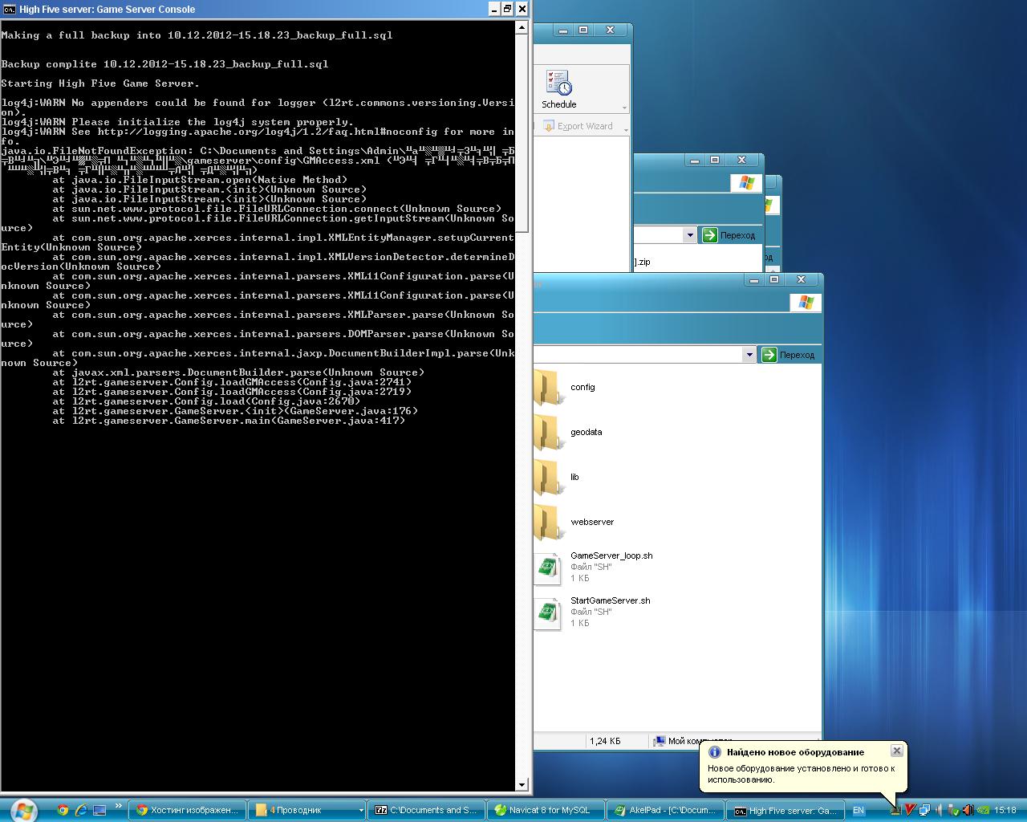The width and height of the screenshot is (1027, 822).
Task: Click console scrollbar down arrow
Action: (522, 784)
